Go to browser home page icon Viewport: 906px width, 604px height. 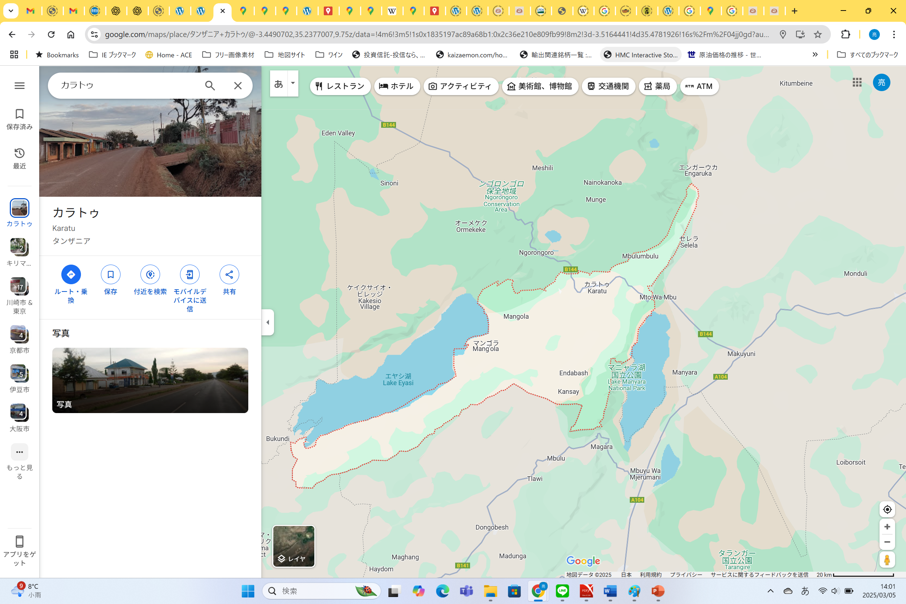(70, 34)
